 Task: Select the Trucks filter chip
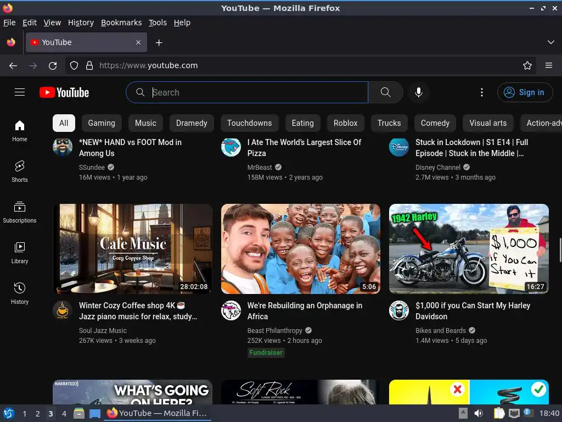tap(389, 123)
